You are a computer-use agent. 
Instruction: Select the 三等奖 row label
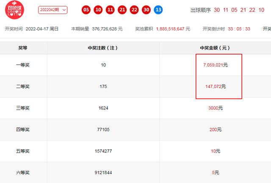point(23,108)
